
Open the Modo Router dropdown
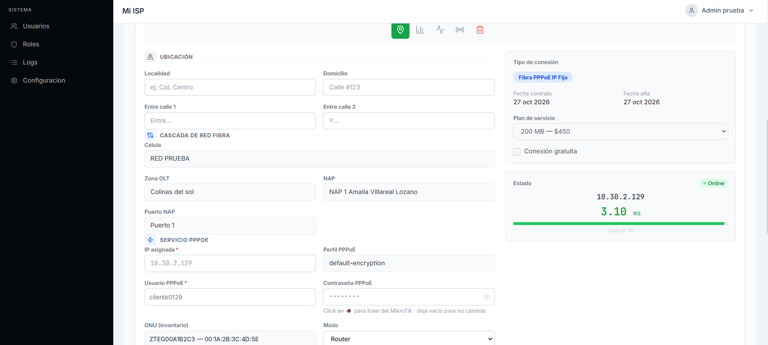point(409,339)
